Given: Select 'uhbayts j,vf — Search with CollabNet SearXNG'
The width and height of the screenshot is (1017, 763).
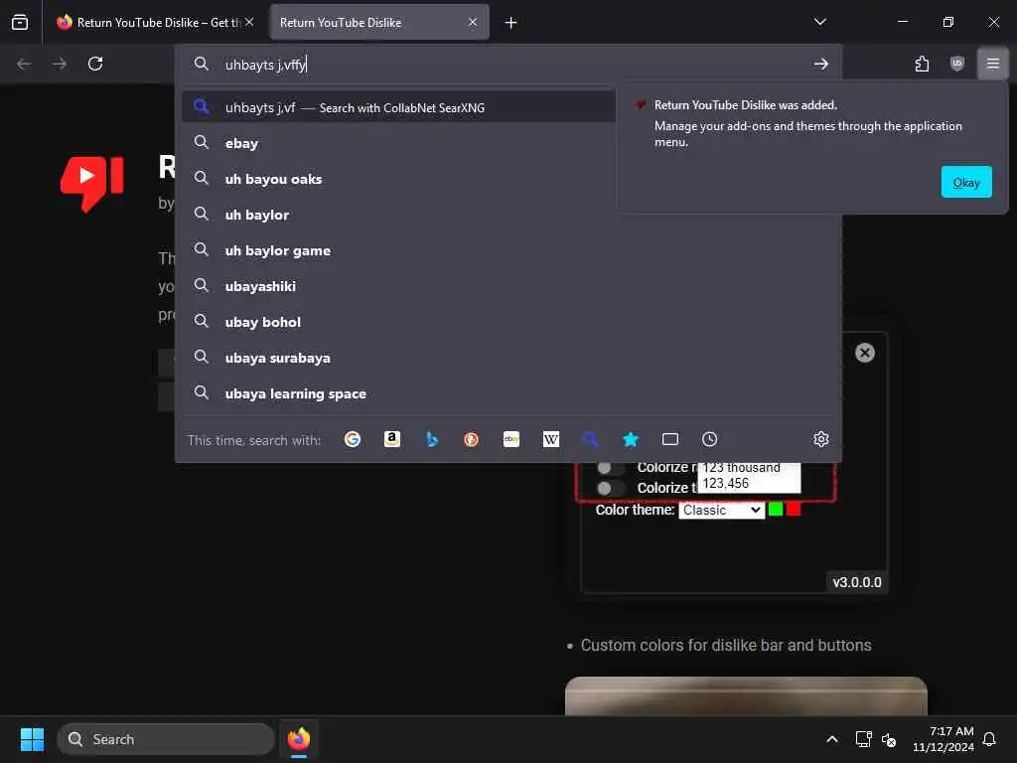Looking at the screenshot, I should tap(398, 107).
